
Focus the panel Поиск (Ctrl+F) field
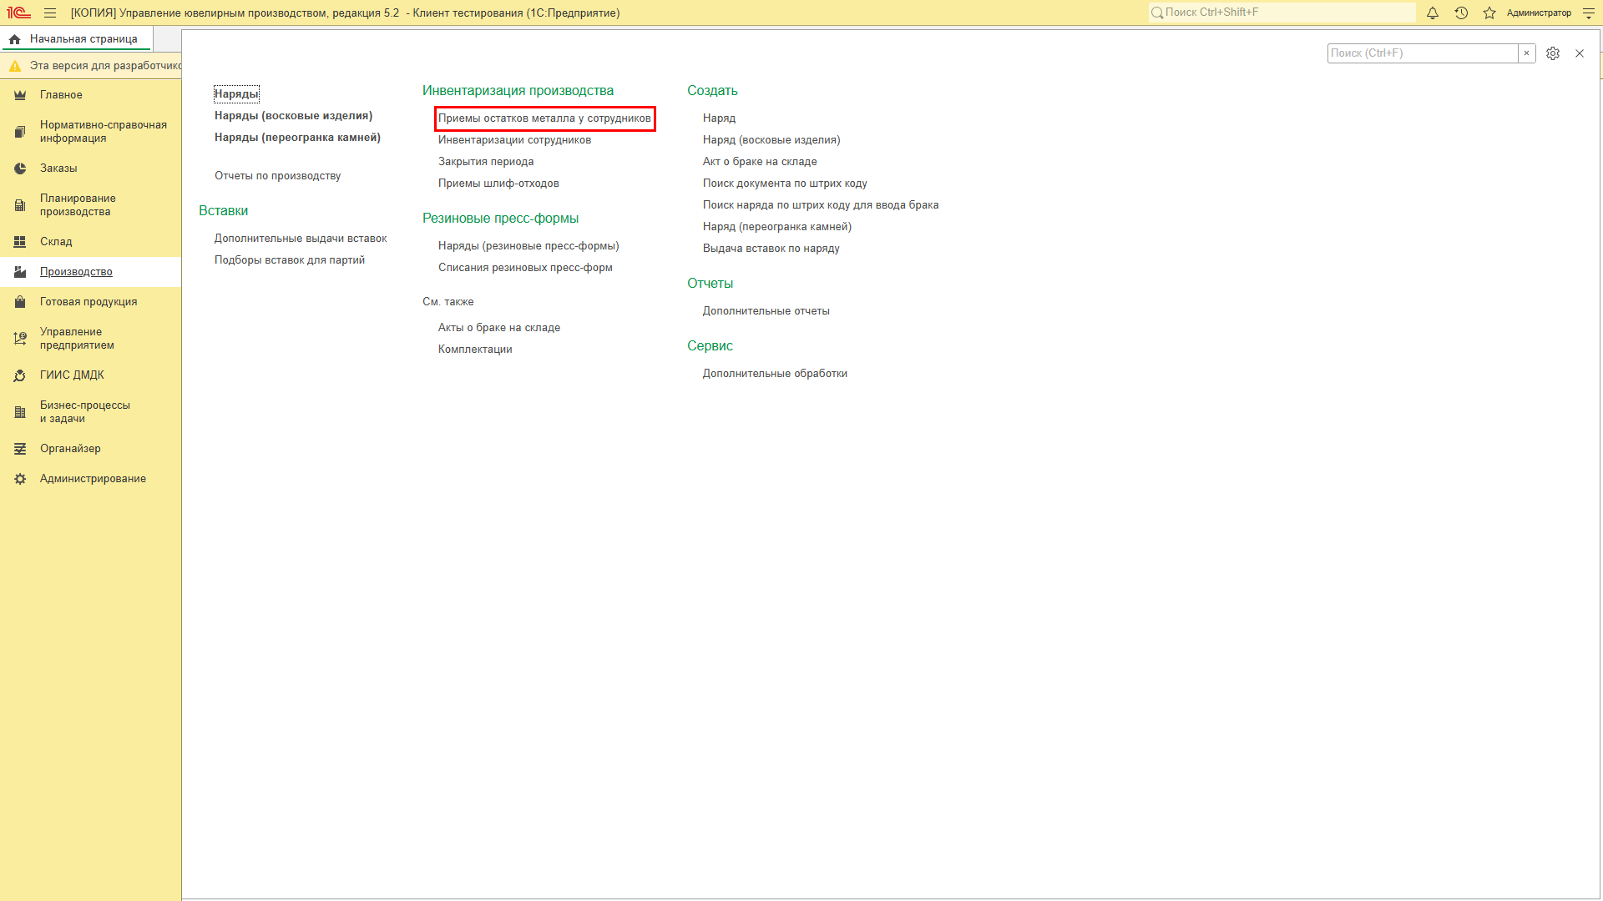point(1423,53)
